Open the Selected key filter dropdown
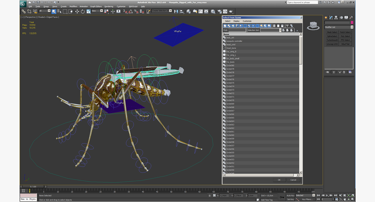 (x=305, y=195)
